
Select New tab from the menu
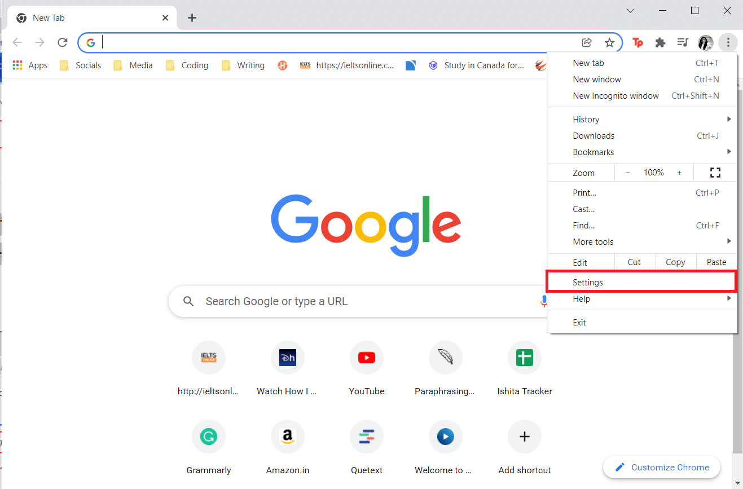642,63
